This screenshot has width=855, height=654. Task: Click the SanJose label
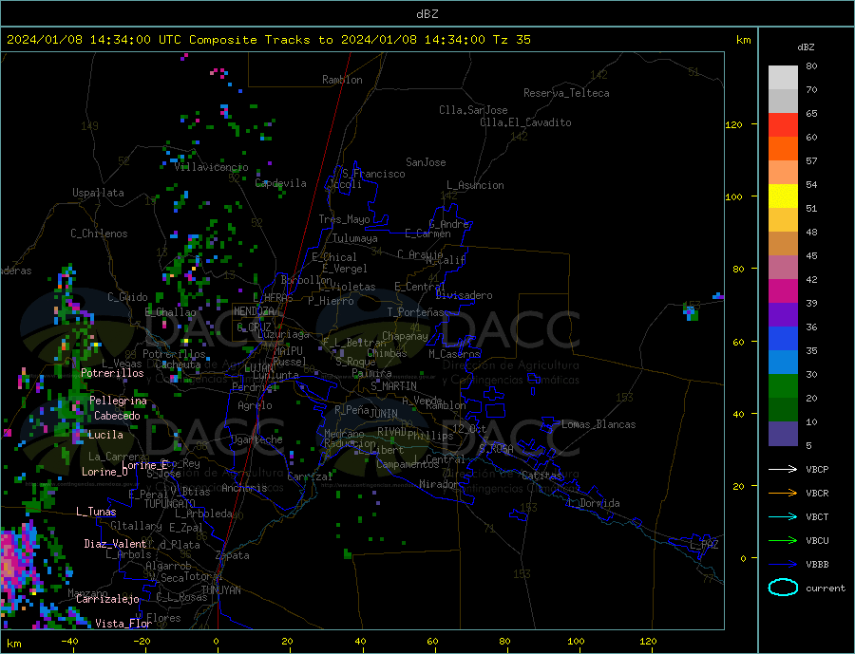426,162
